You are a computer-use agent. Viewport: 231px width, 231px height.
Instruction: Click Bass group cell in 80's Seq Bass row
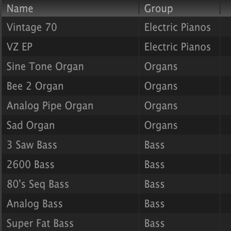pyautogui.click(x=154, y=184)
